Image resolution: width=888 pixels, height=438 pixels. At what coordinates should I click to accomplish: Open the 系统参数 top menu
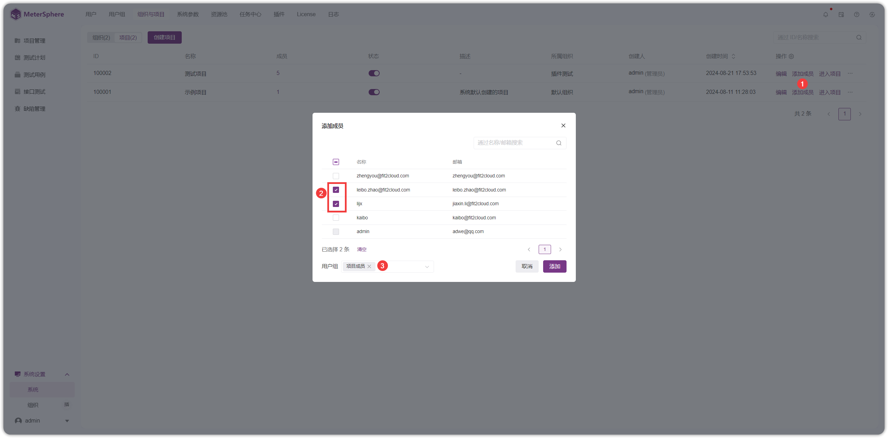click(188, 14)
